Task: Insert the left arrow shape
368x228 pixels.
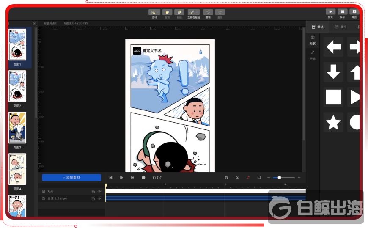Action: (333, 47)
